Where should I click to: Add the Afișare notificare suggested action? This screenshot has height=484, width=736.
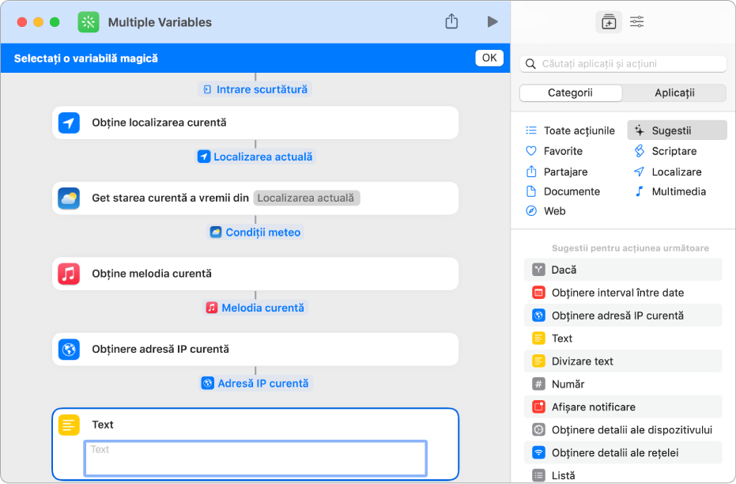(x=623, y=407)
